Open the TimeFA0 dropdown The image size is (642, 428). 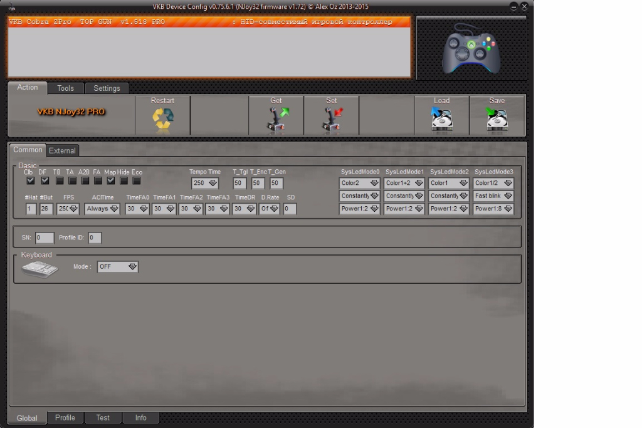137,209
